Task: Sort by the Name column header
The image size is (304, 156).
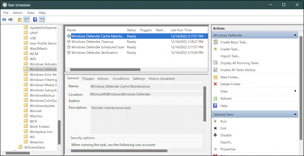Action: point(95,30)
